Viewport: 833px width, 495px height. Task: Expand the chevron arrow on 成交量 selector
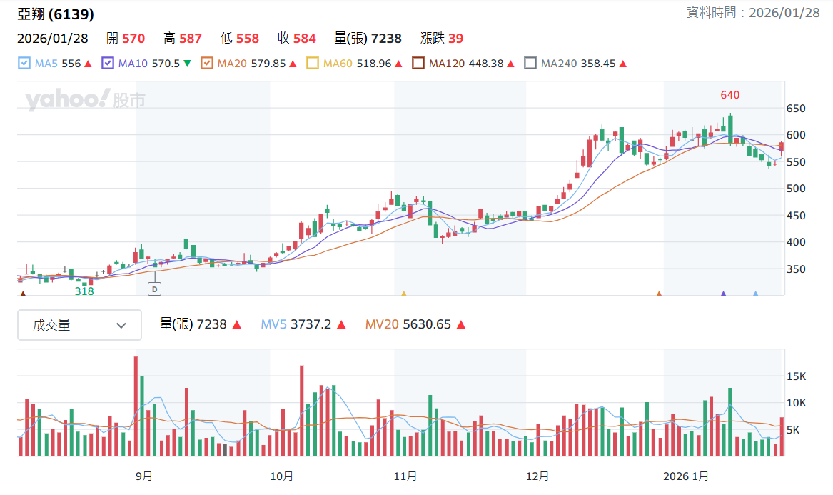point(121,326)
